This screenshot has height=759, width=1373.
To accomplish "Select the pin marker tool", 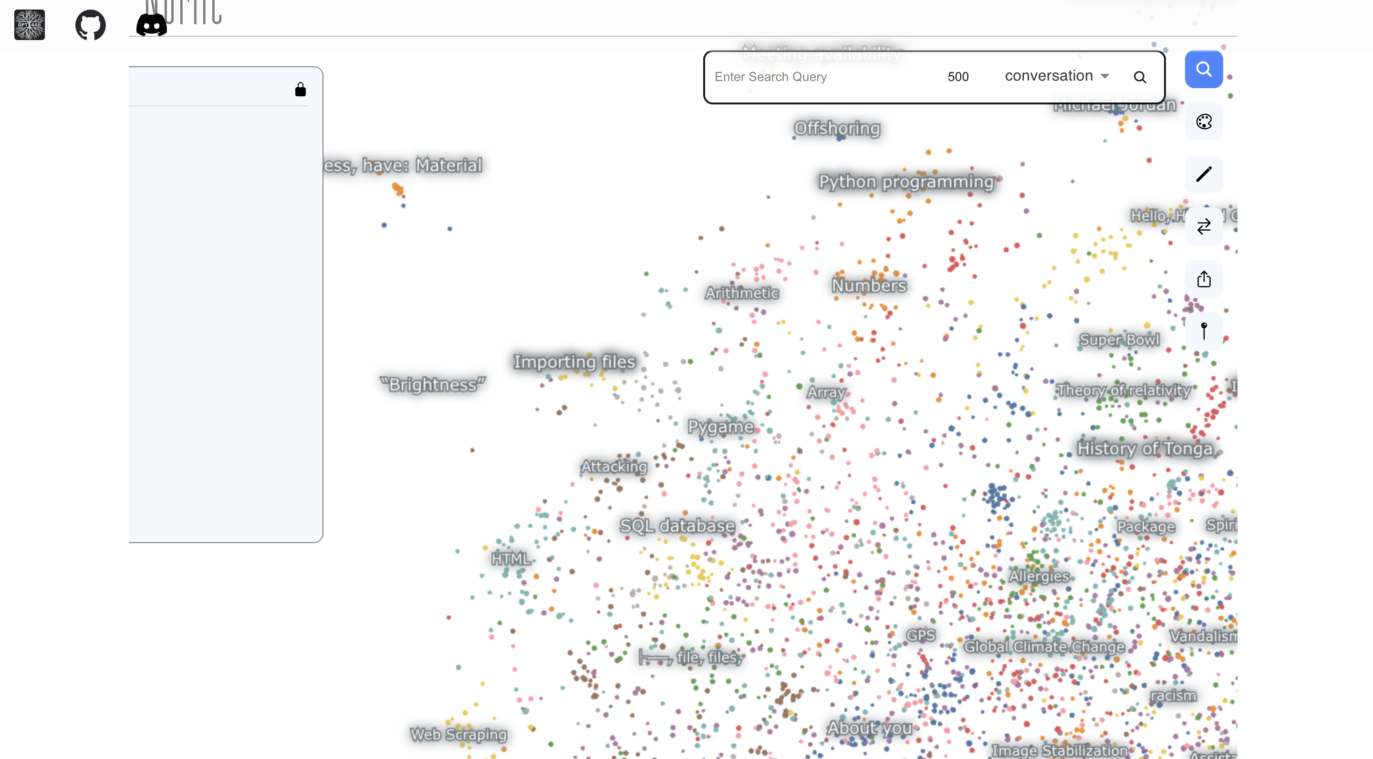I will coord(1204,331).
